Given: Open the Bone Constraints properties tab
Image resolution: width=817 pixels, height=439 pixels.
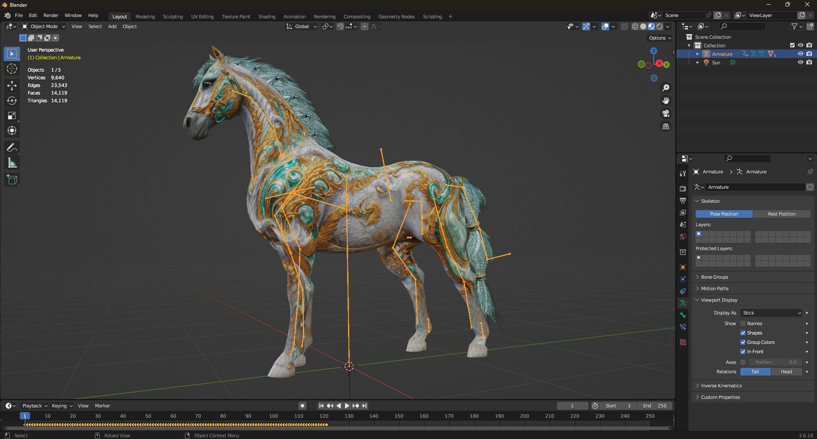Looking at the screenshot, I should pos(683,327).
